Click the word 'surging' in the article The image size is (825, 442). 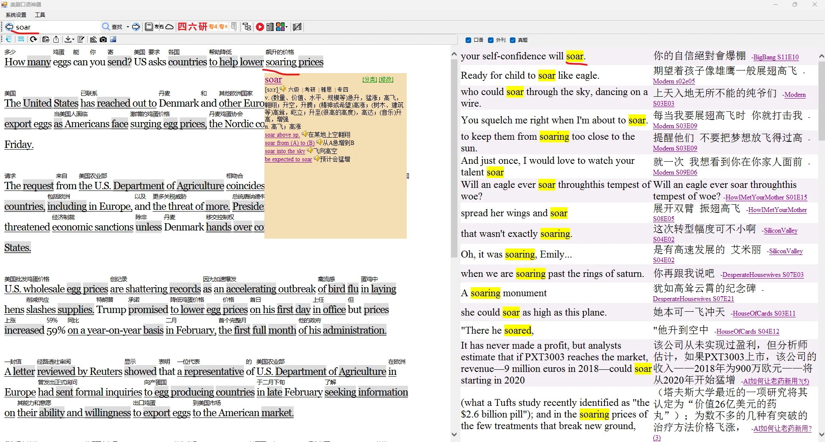pos(146,124)
